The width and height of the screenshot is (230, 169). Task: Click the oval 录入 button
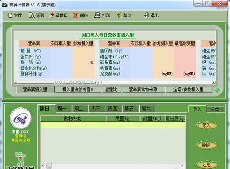tap(206, 125)
